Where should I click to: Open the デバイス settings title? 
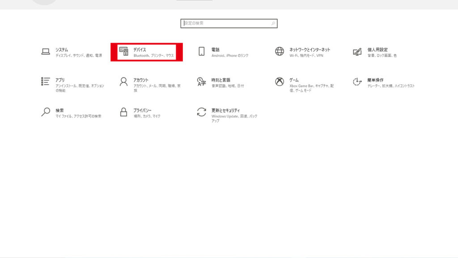click(140, 50)
